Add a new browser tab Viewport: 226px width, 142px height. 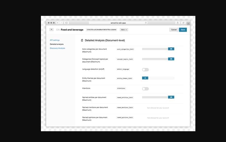click(188, 23)
